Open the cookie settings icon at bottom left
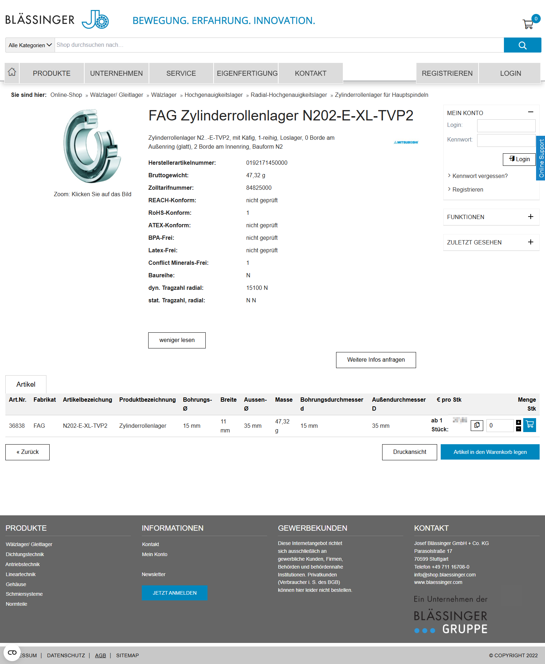Viewport: 545px width, 664px height. pyautogui.click(x=12, y=653)
